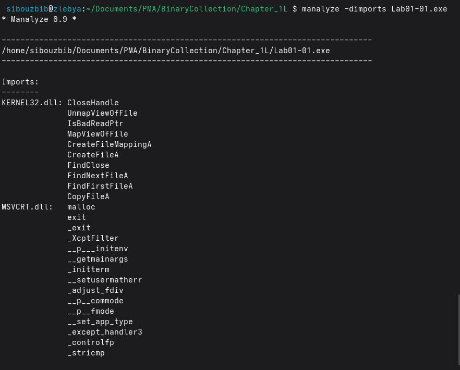Click the 'CloseHandle' import entry
460x370 pixels.
93,103
